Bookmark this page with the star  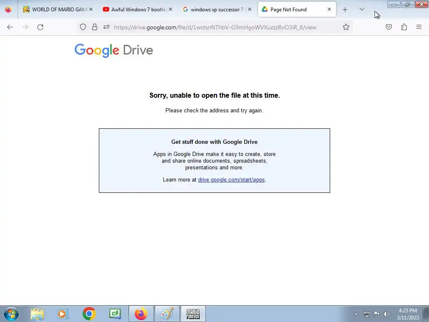click(346, 27)
